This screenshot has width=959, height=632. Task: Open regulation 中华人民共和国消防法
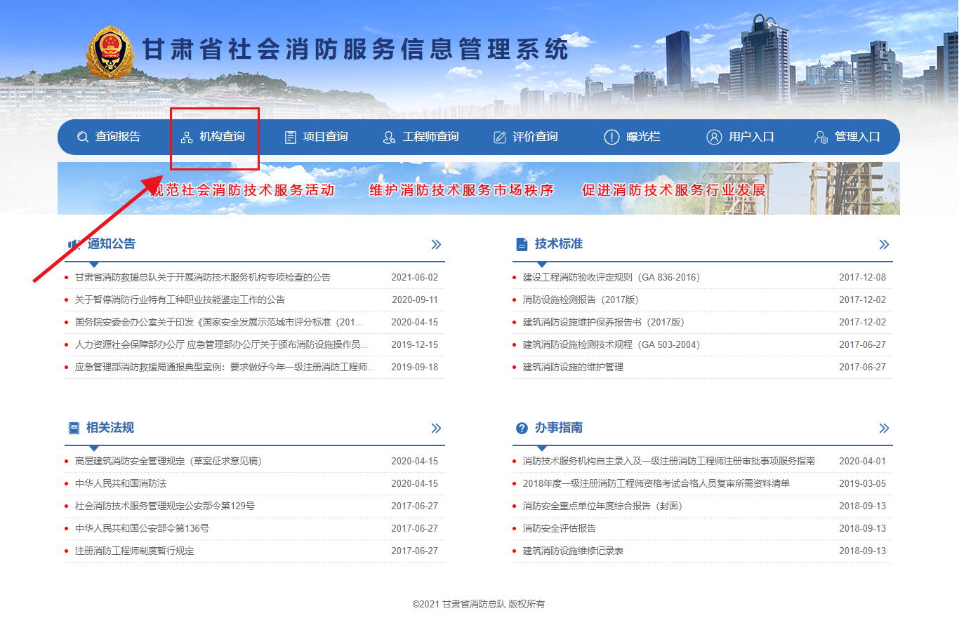pos(121,484)
